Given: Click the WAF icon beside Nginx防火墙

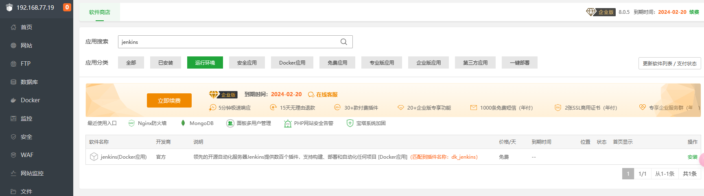Looking at the screenshot, I should coord(131,123).
